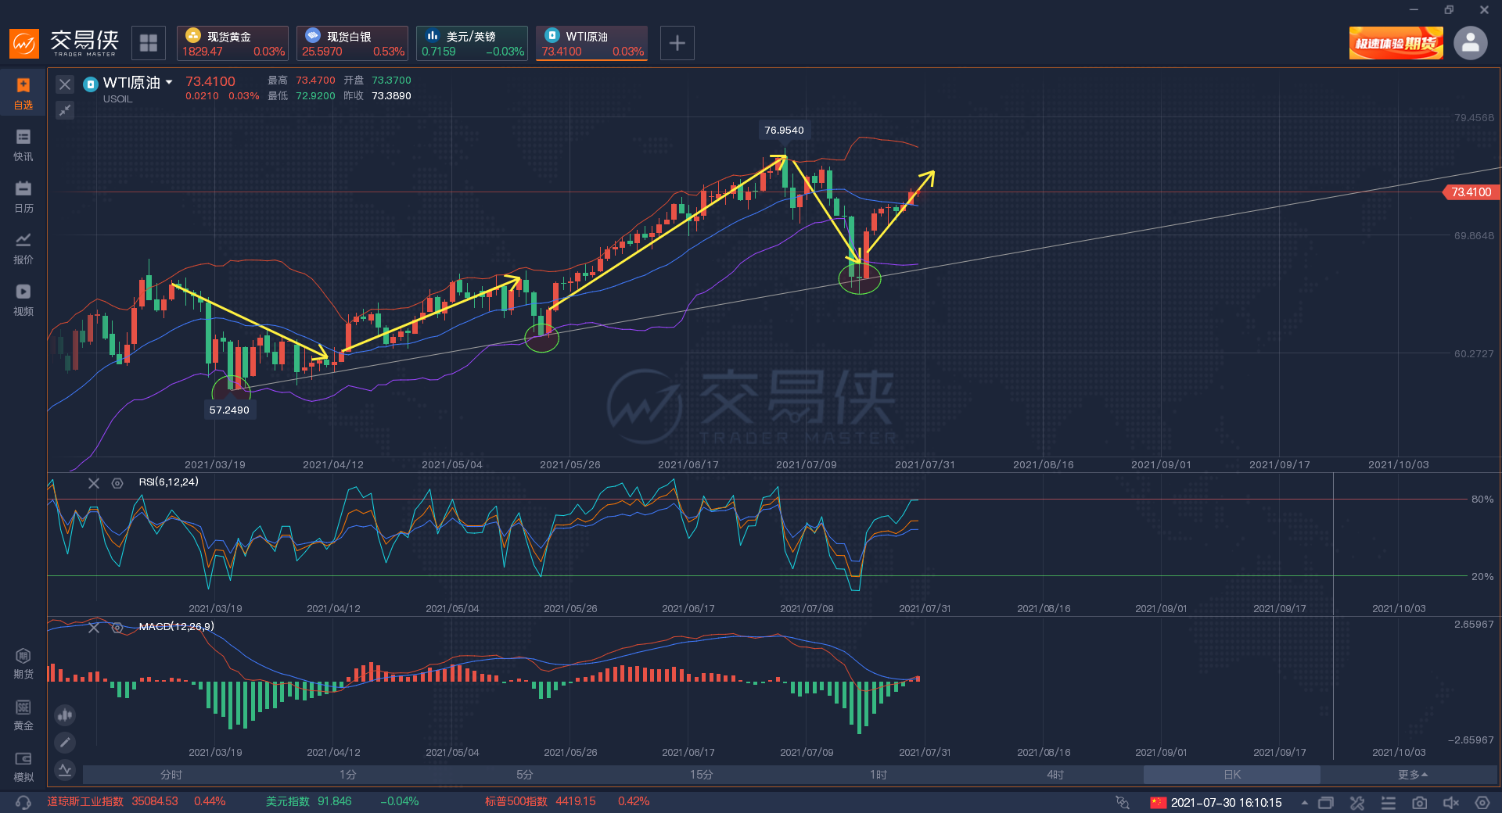This screenshot has height=813, width=1502.
Task: Open the 自选 watchlist sidebar item
Action: coord(23,93)
